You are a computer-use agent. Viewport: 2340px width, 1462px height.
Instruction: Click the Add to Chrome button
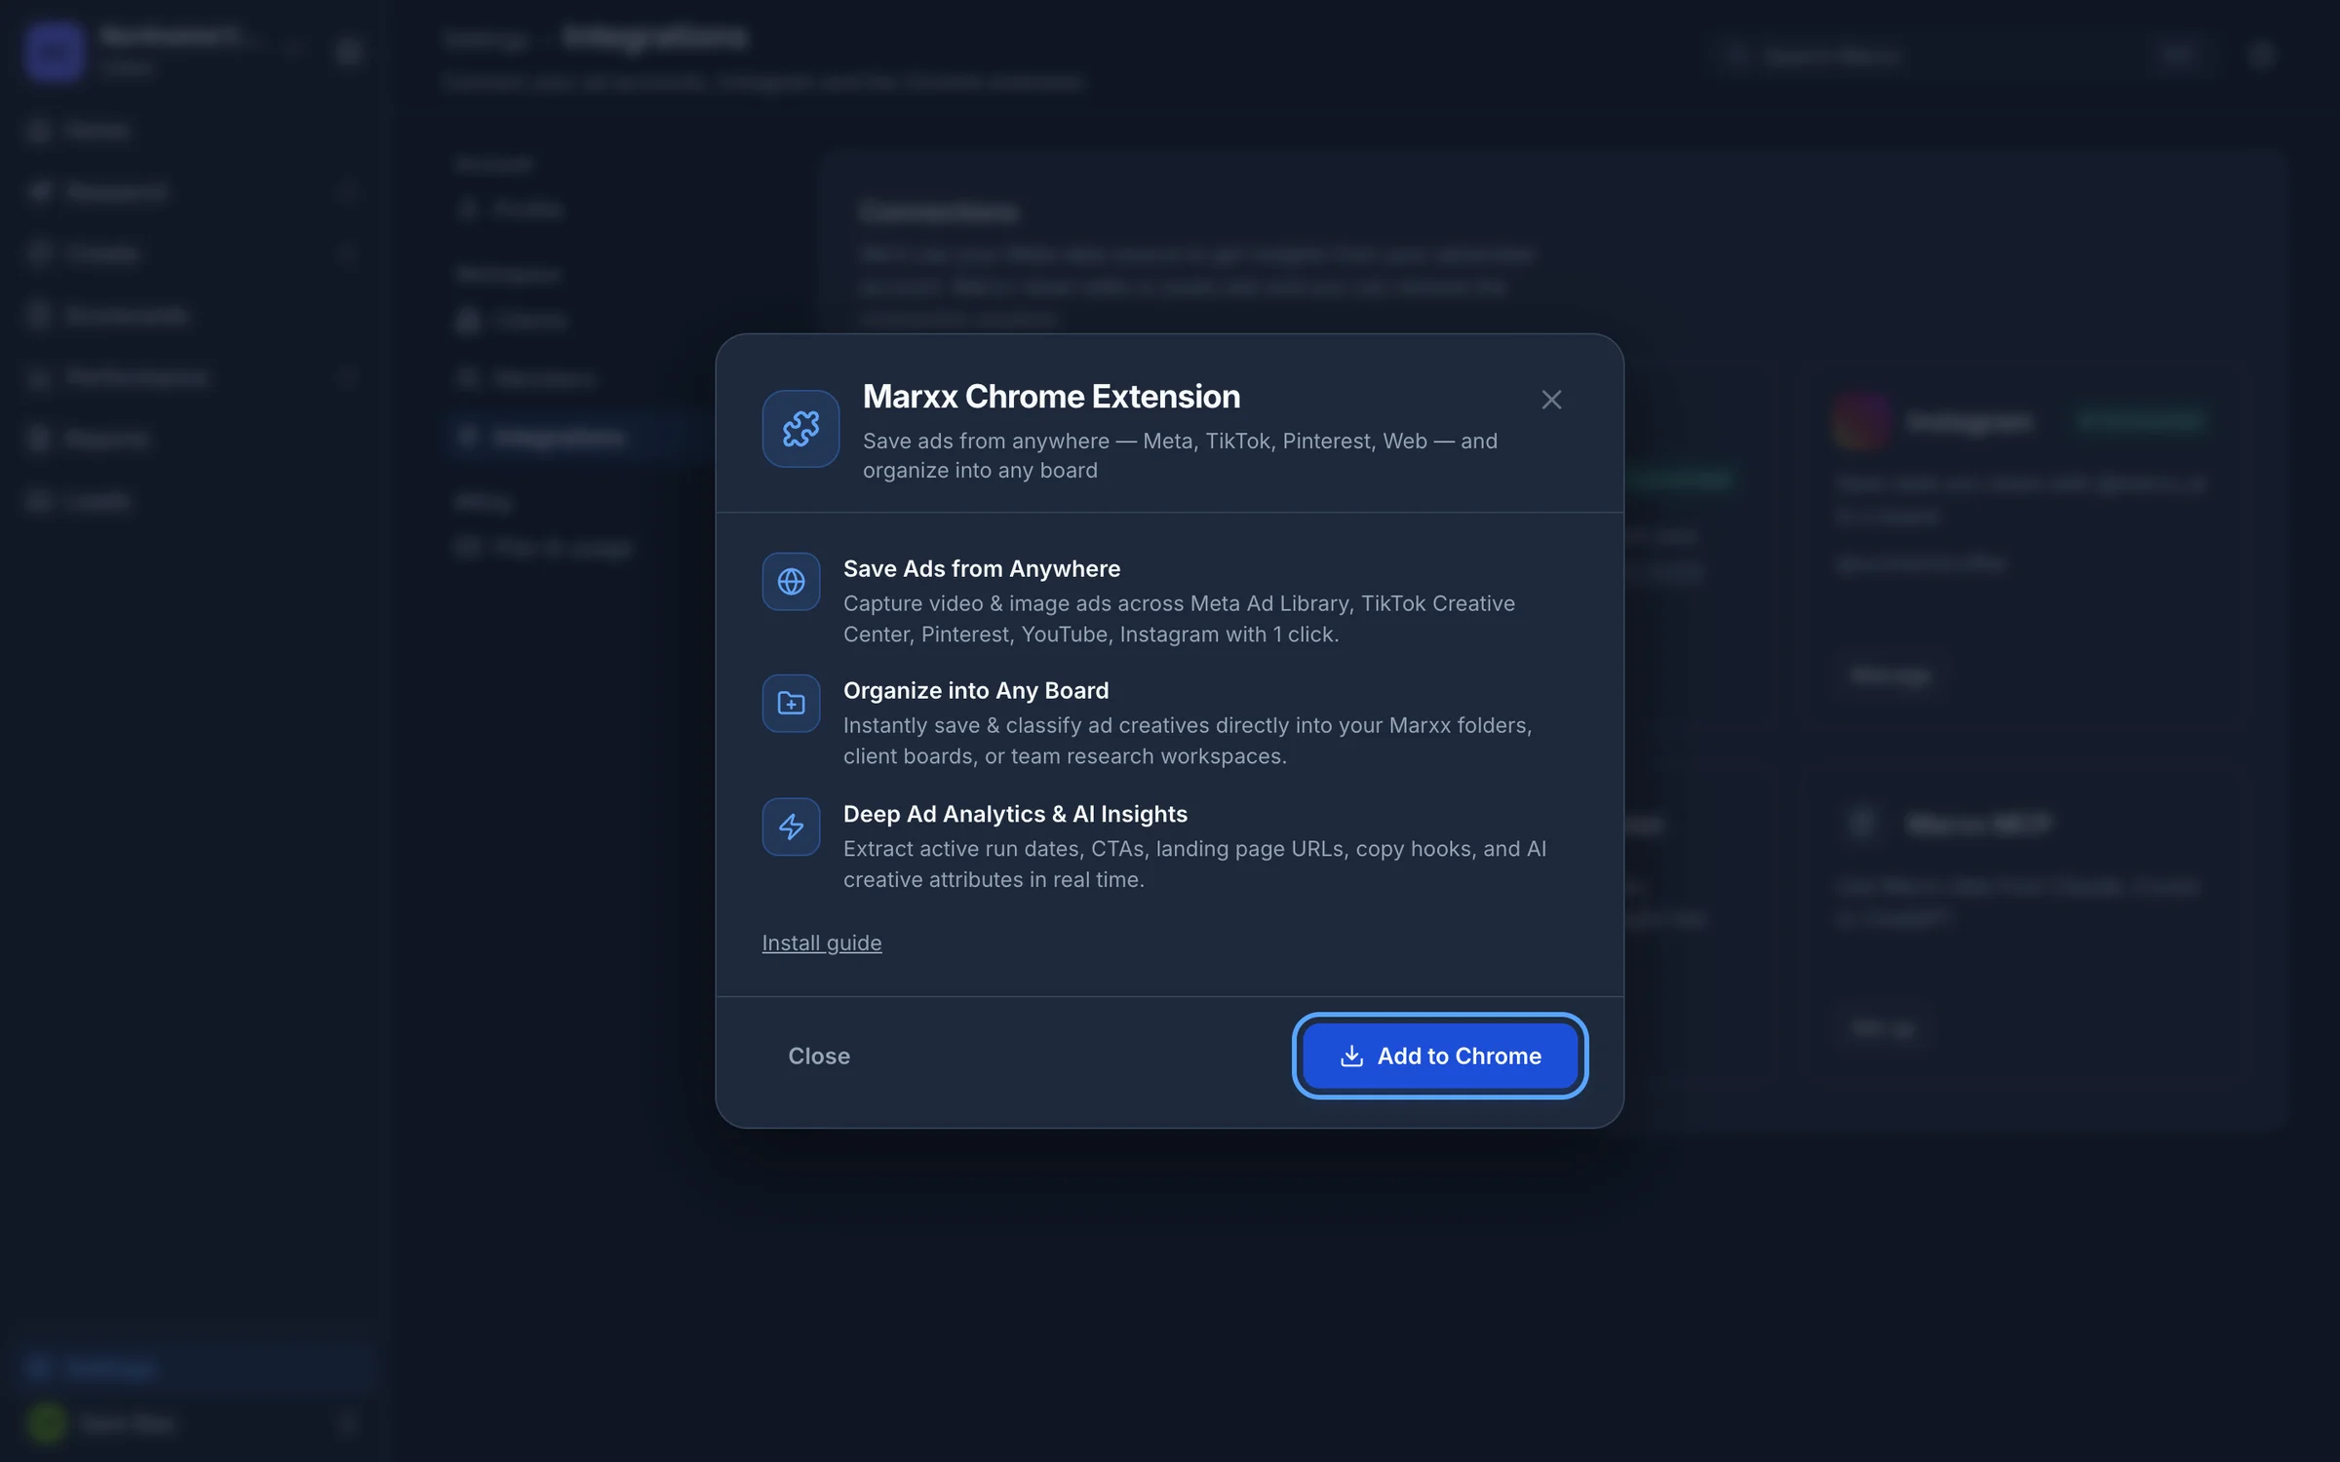pyautogui.click(x=1440, y=1056)
